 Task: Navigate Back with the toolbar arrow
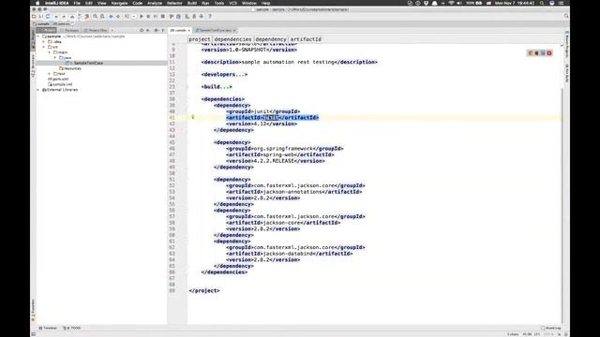pos(111,17)
